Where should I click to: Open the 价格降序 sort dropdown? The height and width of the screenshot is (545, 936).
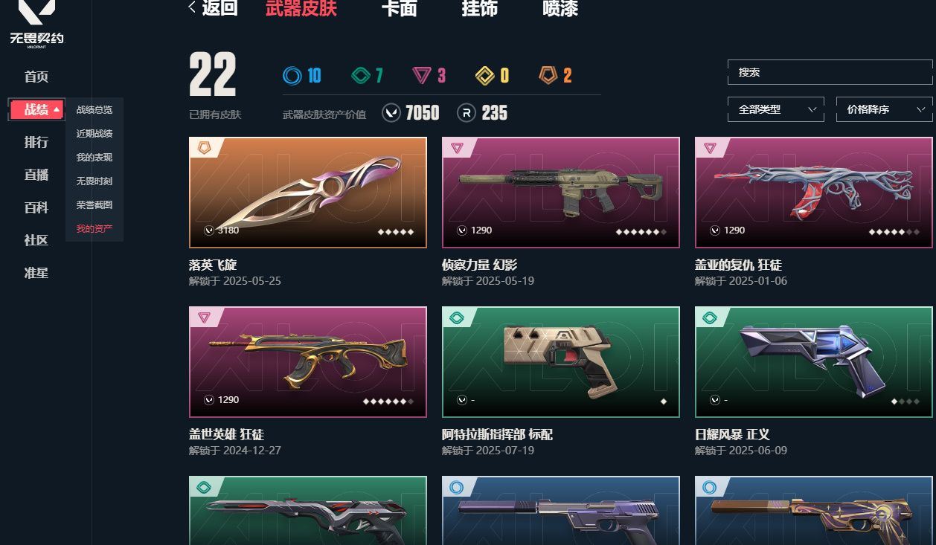coord(884,109)
